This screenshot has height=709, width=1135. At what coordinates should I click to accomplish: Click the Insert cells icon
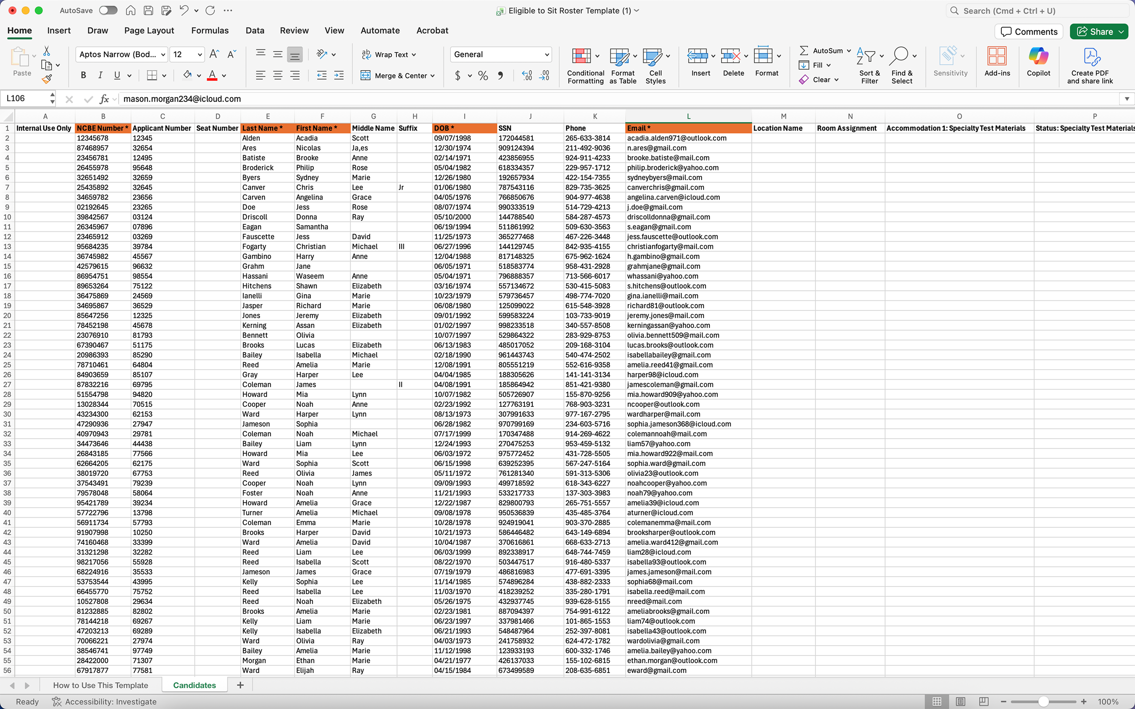coord(698,56)
